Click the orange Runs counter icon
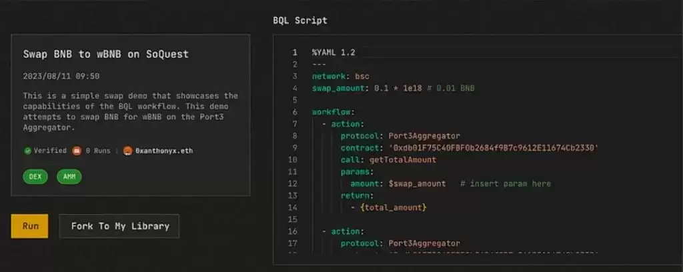683x272 pixels. pyautogui.click(x=76, y=151)
